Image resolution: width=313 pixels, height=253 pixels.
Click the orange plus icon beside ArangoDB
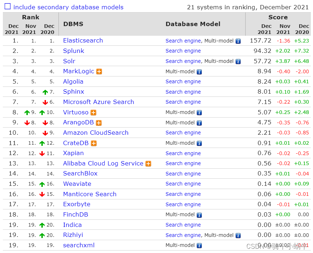[x=99, y=123]
